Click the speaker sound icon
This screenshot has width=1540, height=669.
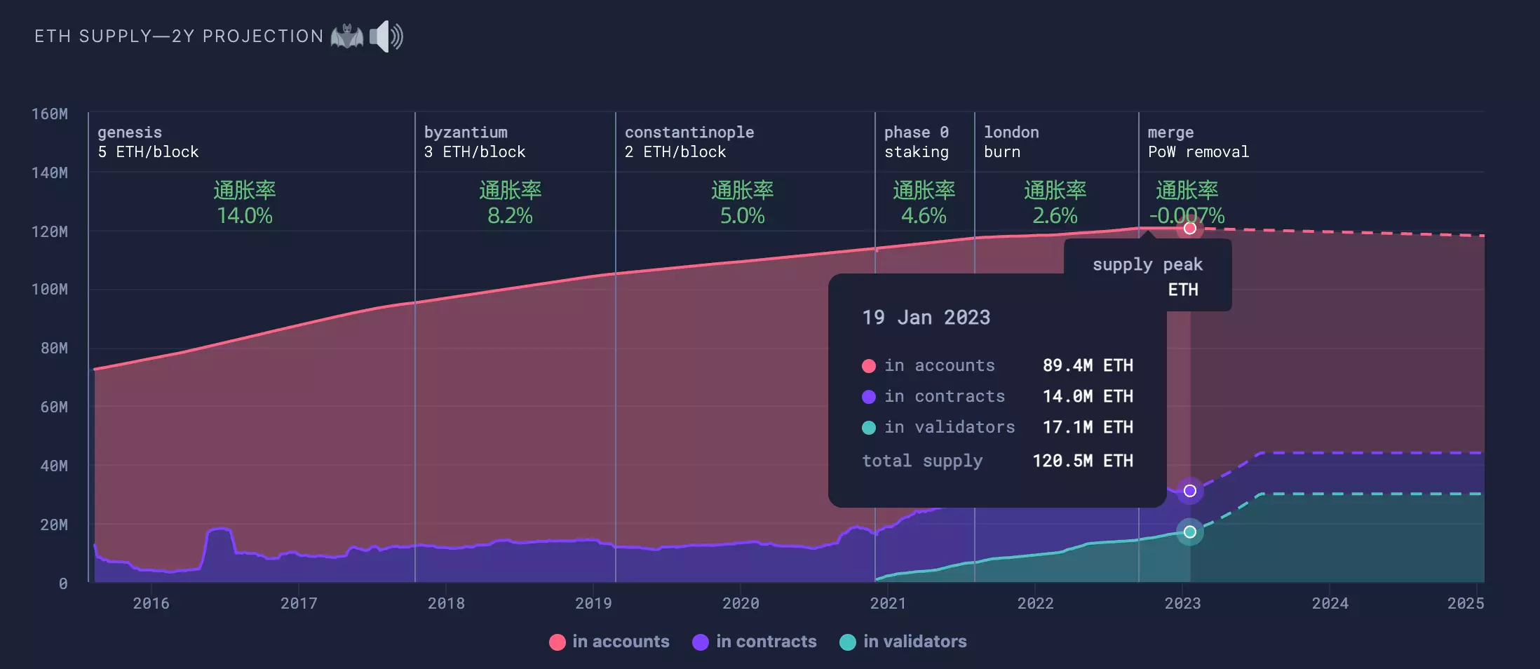(386, 36)
